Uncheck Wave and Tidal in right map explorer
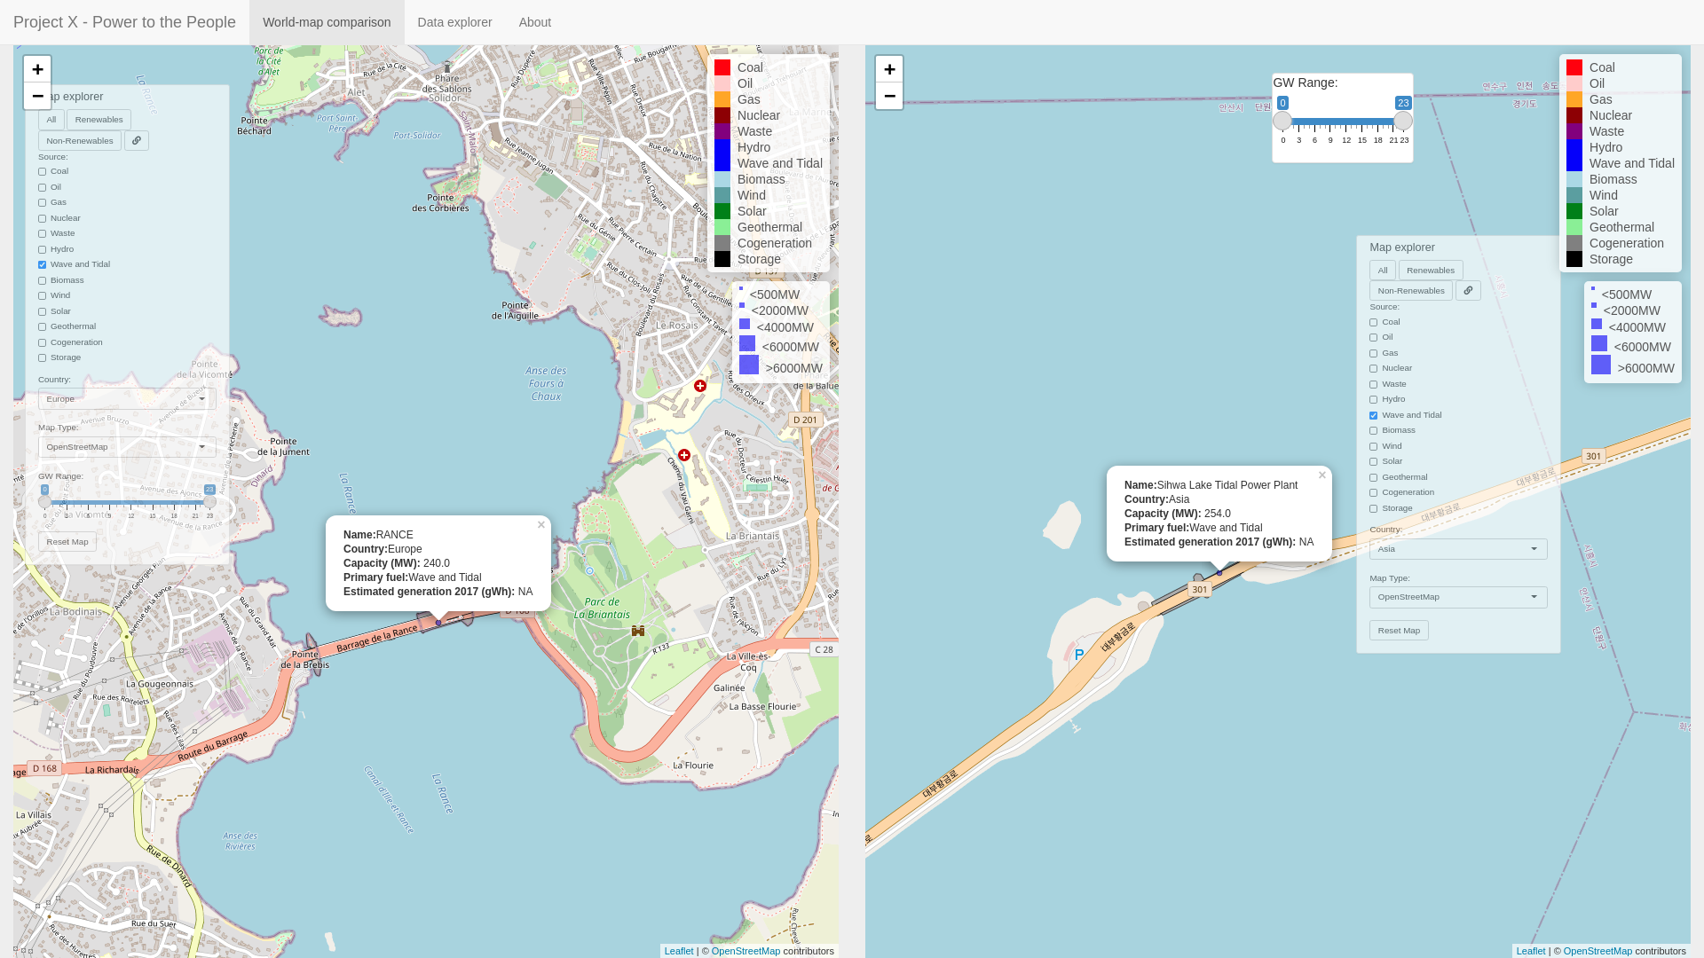1704x958 pixels. click(1373, 416)
